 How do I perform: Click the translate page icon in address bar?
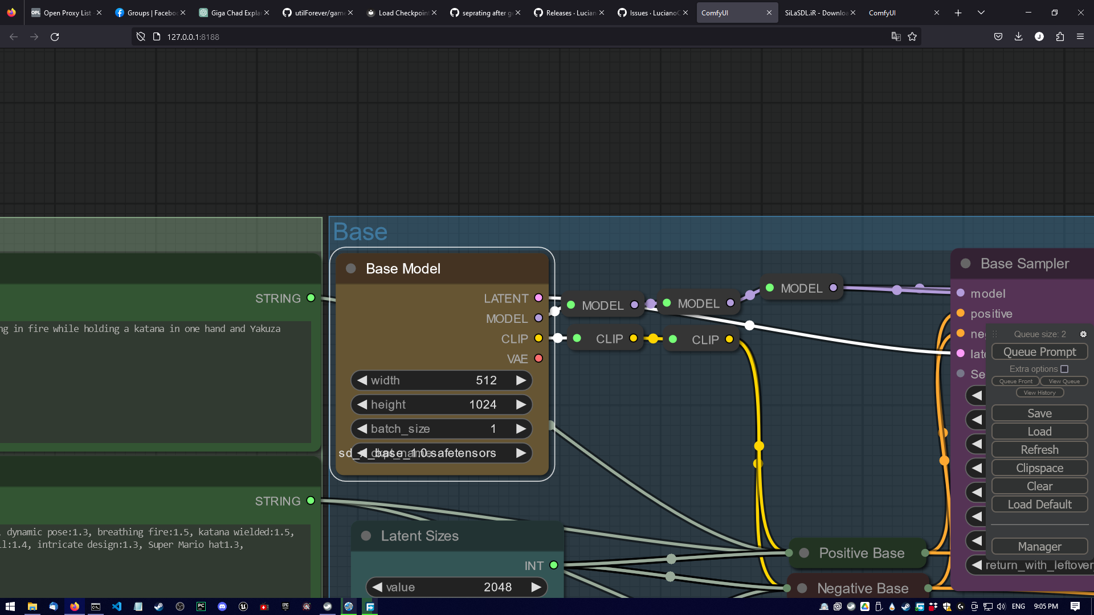[896, 36]
